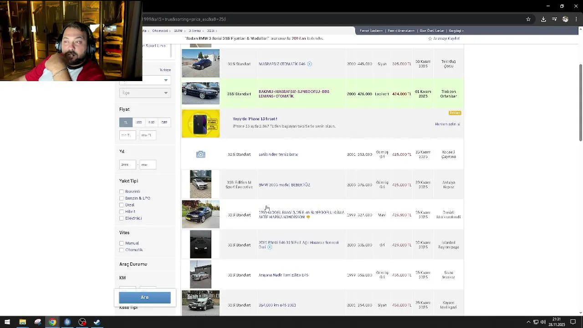
Task: Show hidden tray icons chevron
Action: coord(528,322)
